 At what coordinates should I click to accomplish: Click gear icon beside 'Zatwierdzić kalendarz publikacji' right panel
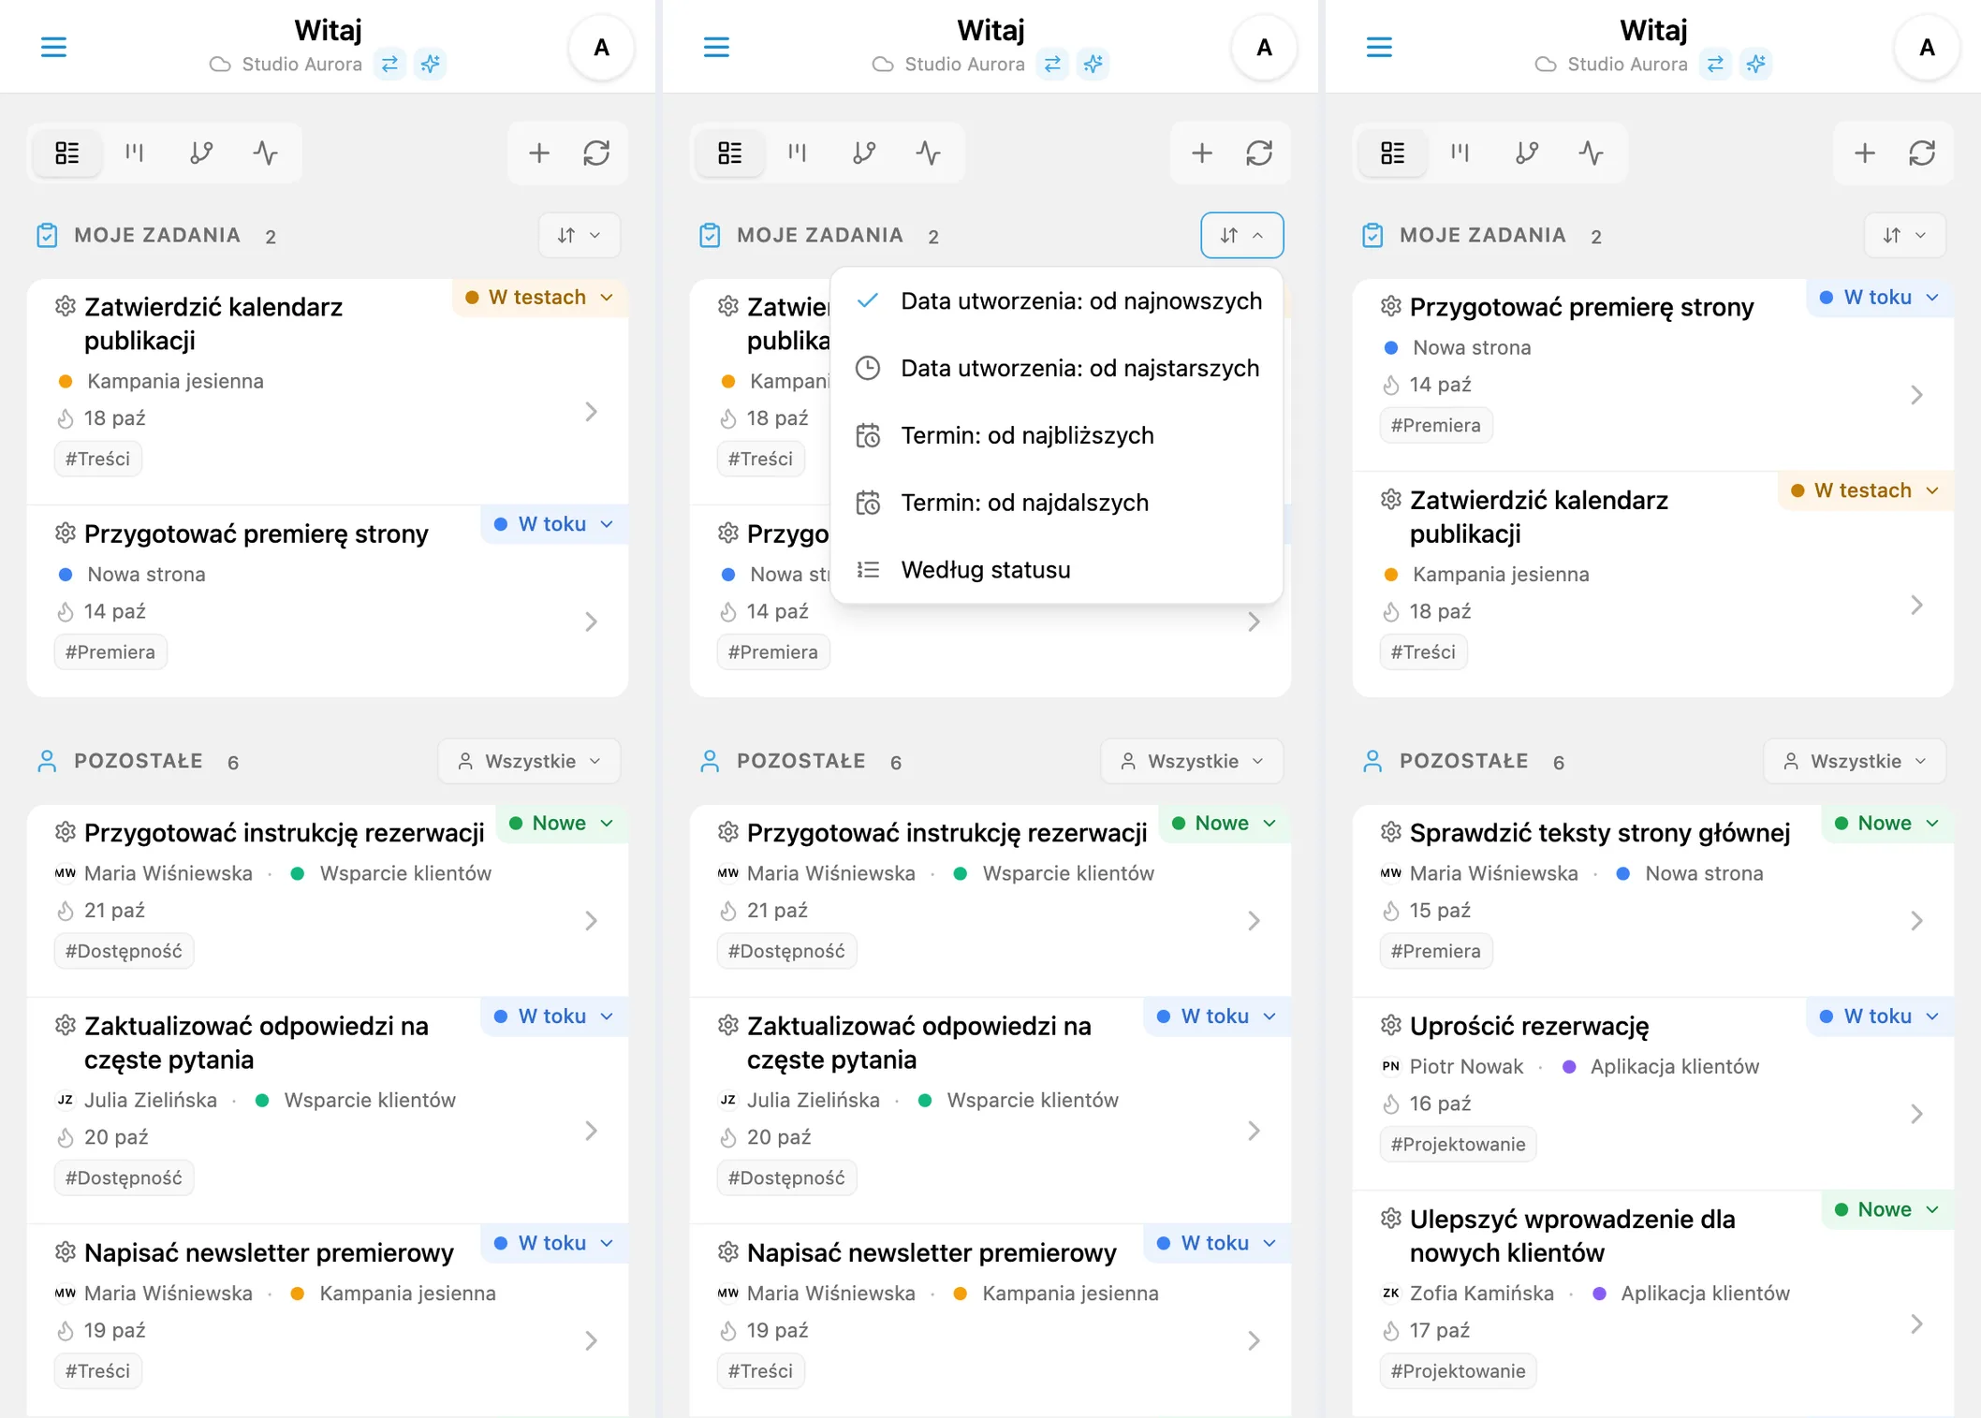click(x=1391, y=500)
